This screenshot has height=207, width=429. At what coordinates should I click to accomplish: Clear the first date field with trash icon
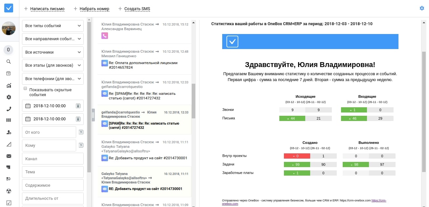(x=78, y=106)
